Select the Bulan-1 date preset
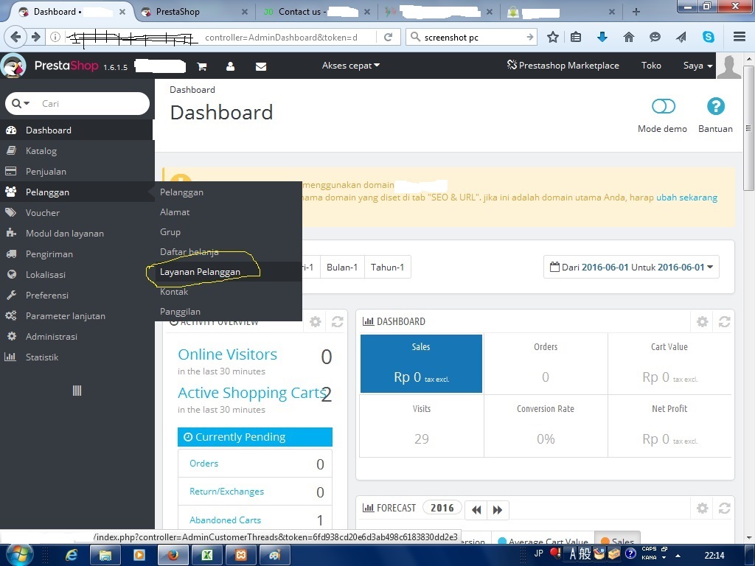755x566 pixels. (x=342, y=267)
